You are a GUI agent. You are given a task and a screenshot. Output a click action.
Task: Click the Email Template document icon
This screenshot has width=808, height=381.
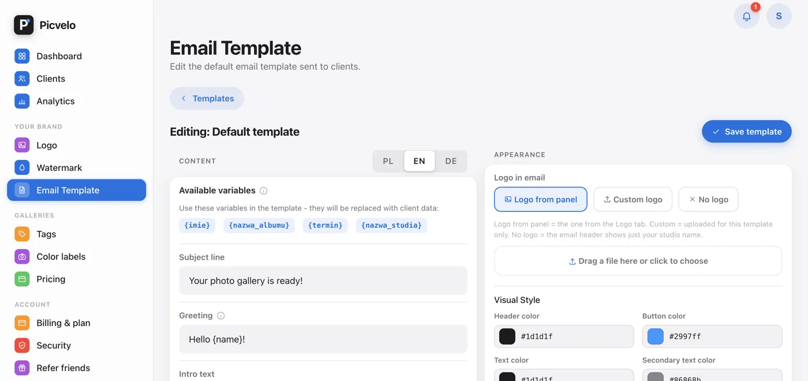click(x=22, y=190)
